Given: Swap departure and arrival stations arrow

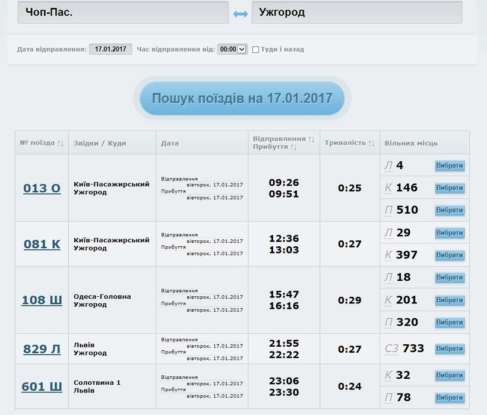Looking at the screenshot, I should 241,13.
